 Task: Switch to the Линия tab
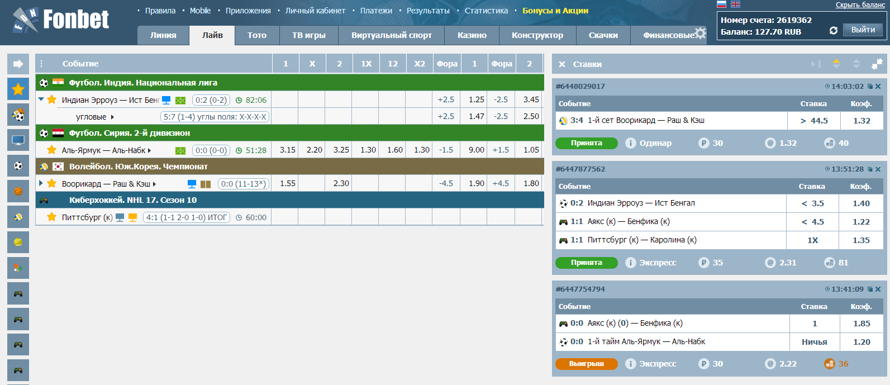(163, 35)
